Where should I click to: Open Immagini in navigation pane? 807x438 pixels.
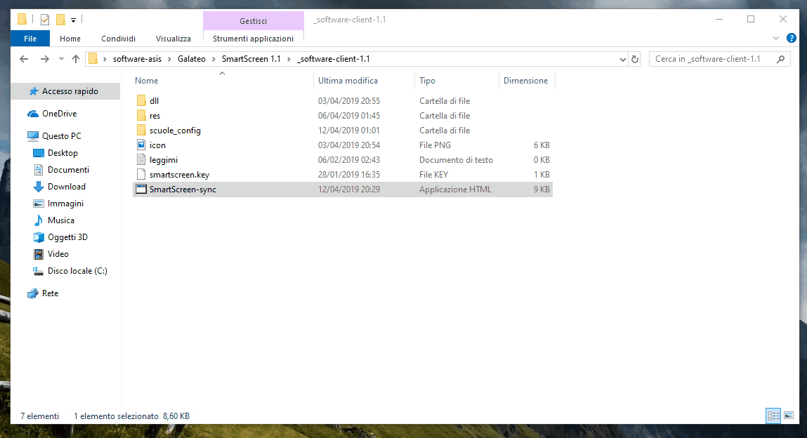click(x=65, y=204)
